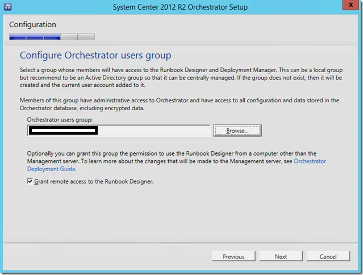Image resolution: width=363 pixels, height=275 pixels.
Task: Click the Configuration section title
Action: click(x=32, y=24)
